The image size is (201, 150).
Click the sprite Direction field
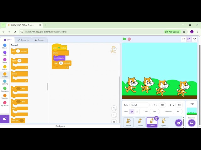178,112
